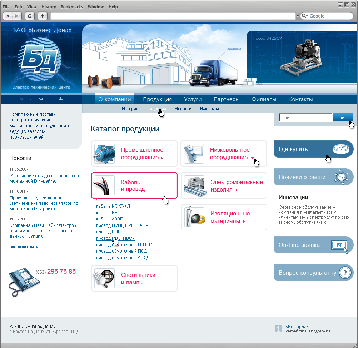Click the Google search magnifier icon
Viewport: 358px width, 348px height.
pos(304,16)
